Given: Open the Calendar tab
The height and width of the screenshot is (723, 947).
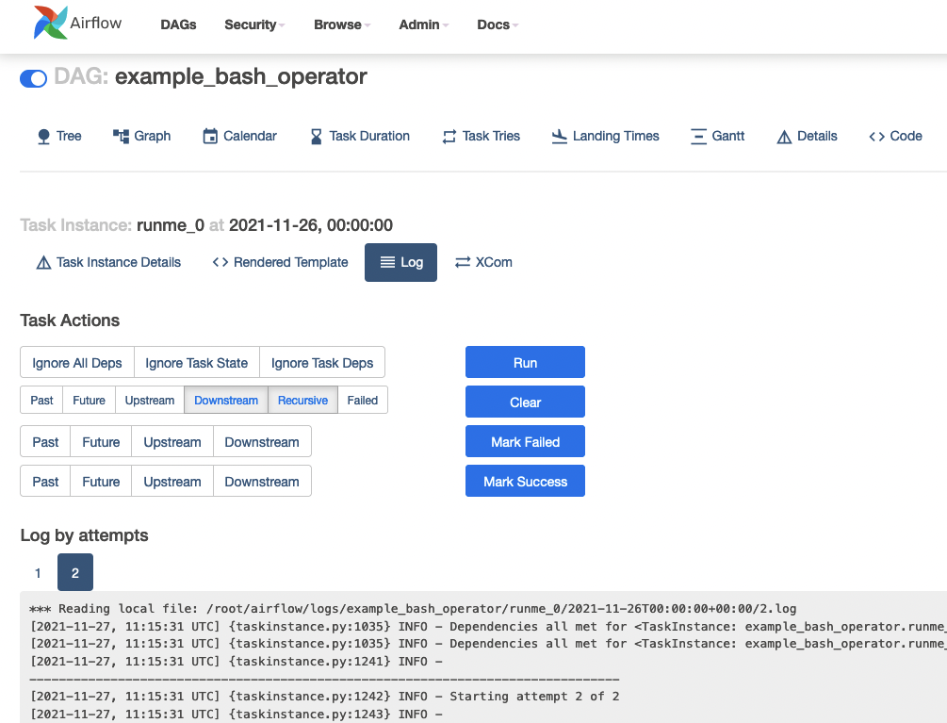Looking at the screenshot, I should pyautogui.click(x=239, y=137).
